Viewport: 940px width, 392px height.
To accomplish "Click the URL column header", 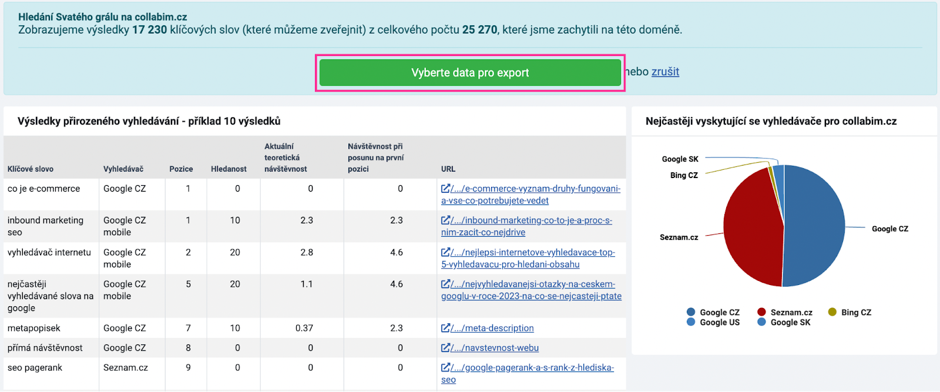I will click(x=448, y=169).
